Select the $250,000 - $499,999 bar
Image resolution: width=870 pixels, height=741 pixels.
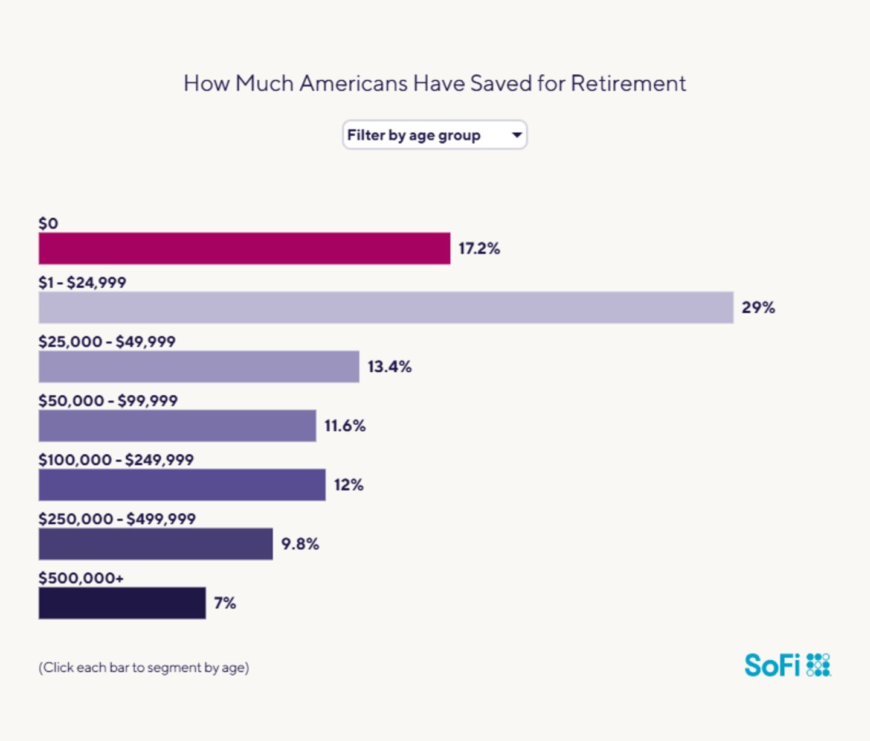coord(155,544)
